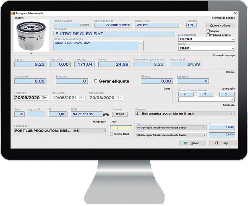The height and width of the screenshot is (206, 248).
Task: Close the Estoque - Manutenção window
Action: (235, 14)
